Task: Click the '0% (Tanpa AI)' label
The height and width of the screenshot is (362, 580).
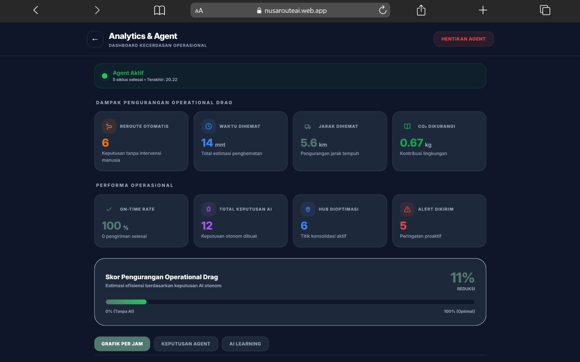Action: coord(120,312)
